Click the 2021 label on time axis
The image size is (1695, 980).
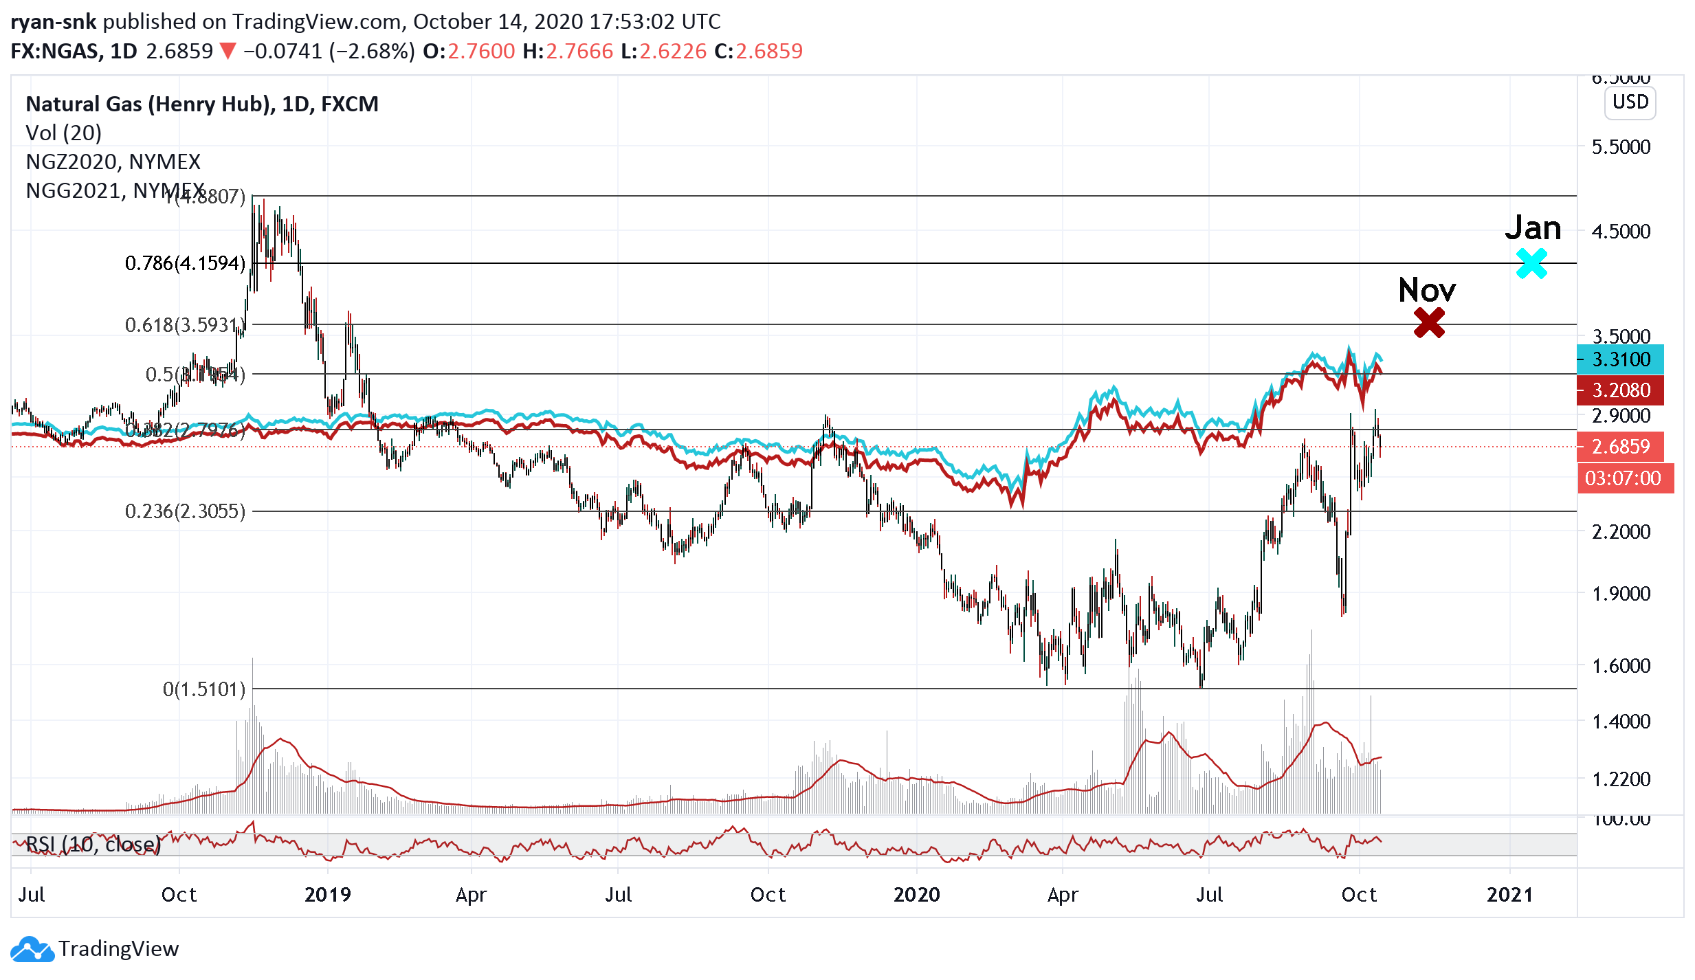pos(1510,895)
